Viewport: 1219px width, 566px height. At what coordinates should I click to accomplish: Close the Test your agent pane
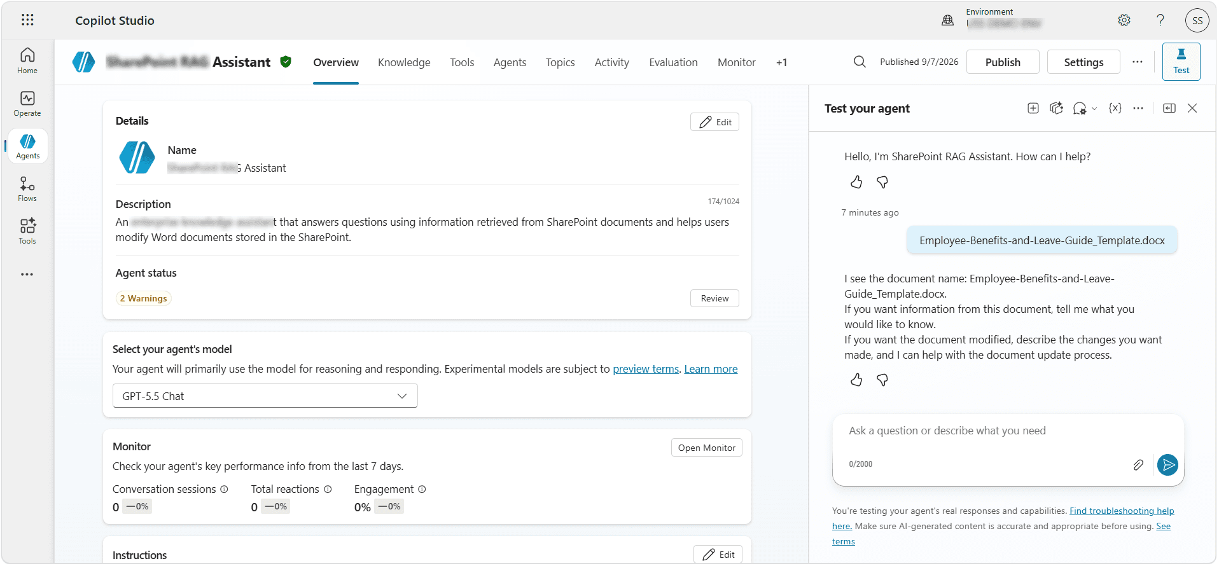tap(1192, 108)
